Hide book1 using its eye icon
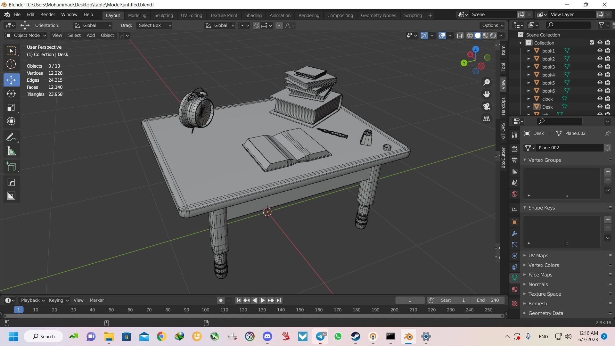 pos(600,51)
